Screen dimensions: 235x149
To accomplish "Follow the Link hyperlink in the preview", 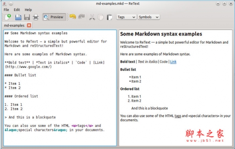I will tap(173, 62).
